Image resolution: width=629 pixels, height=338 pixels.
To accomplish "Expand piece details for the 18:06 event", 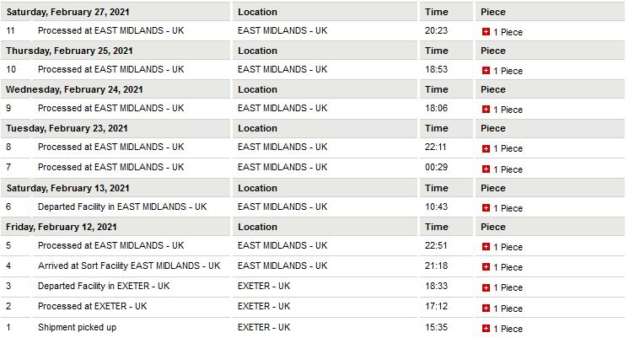I will click(486, 110).
